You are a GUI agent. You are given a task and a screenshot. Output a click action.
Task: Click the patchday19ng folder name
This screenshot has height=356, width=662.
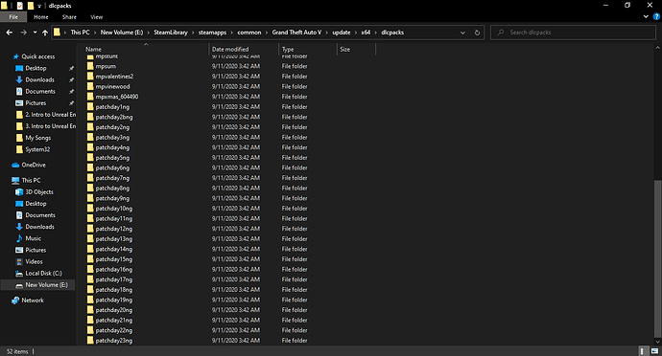[x=113, y=300]
